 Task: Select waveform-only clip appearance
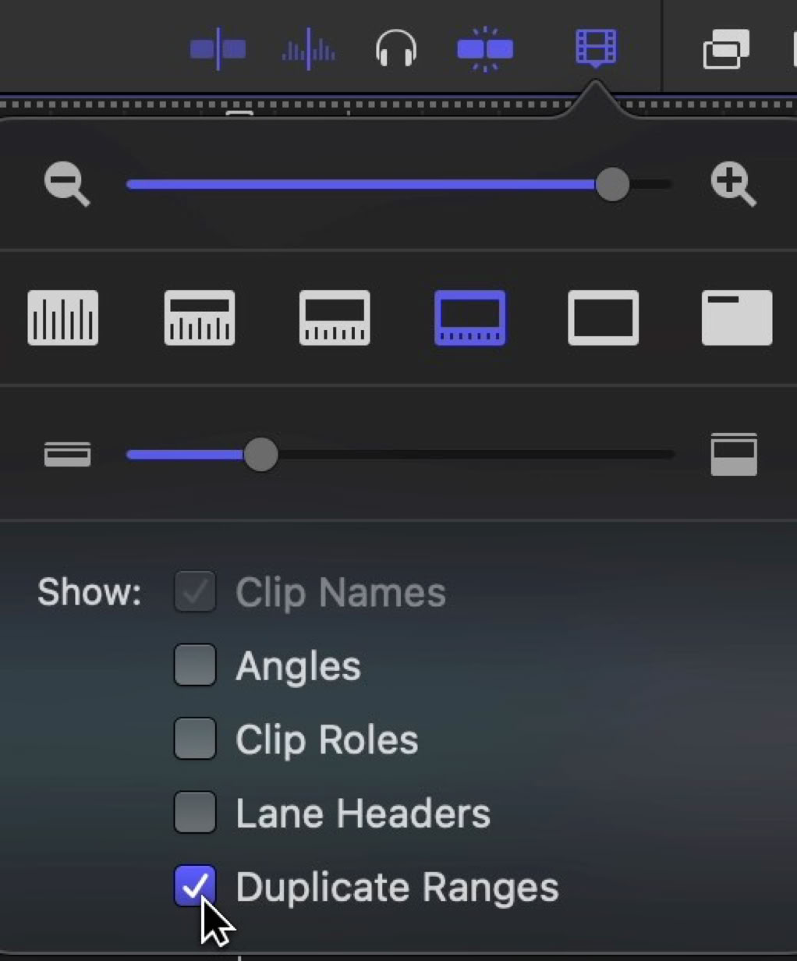coord(63,317)
